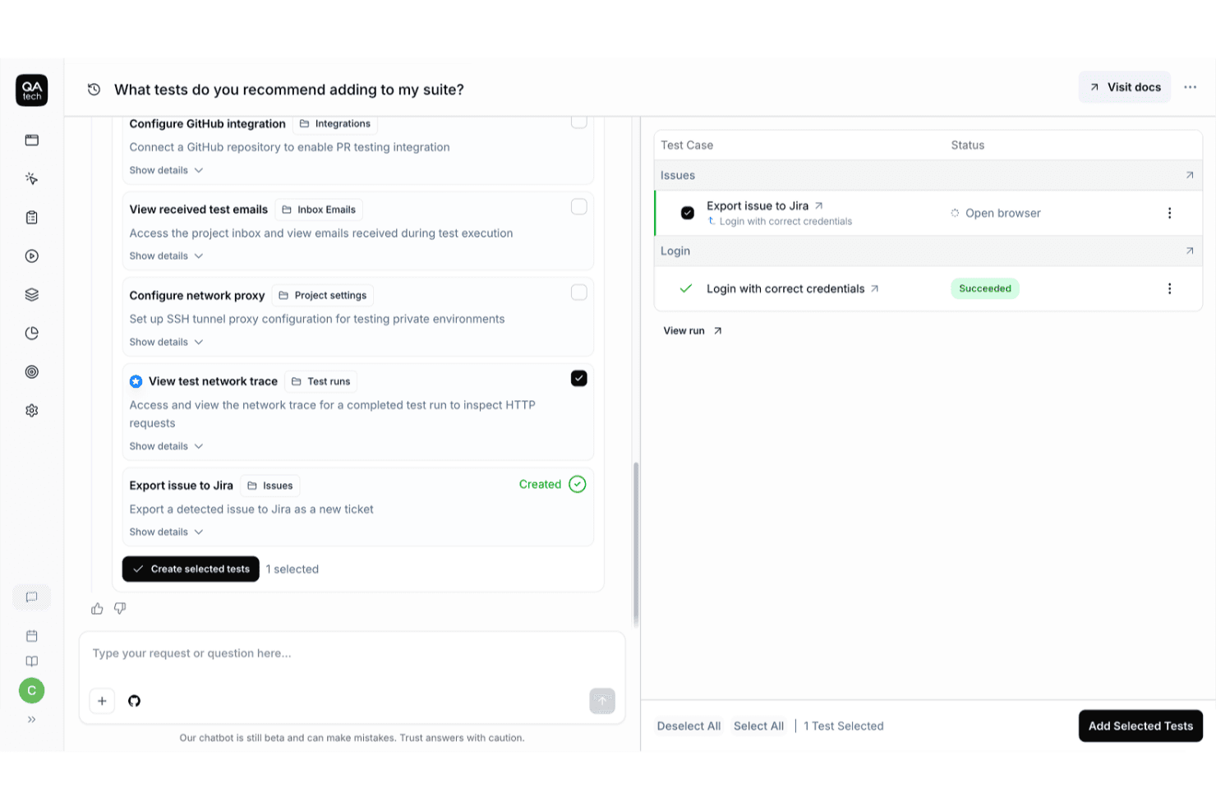Viewport: 1216px width, 811px height.
Task: Click Add Selected Tests button
Action: click(1140, 726)
